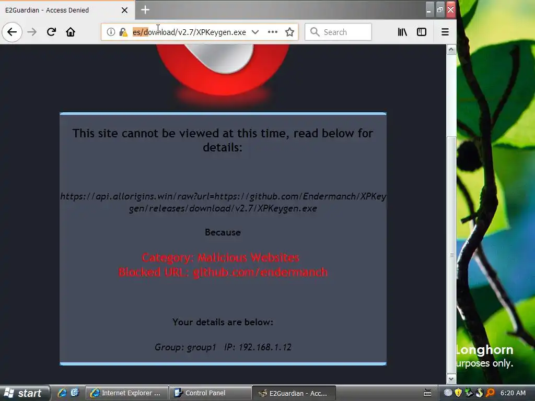Viewport: 535px width, 401px height.
Task: Click the second quick launch icon
Action: [75, 393]
